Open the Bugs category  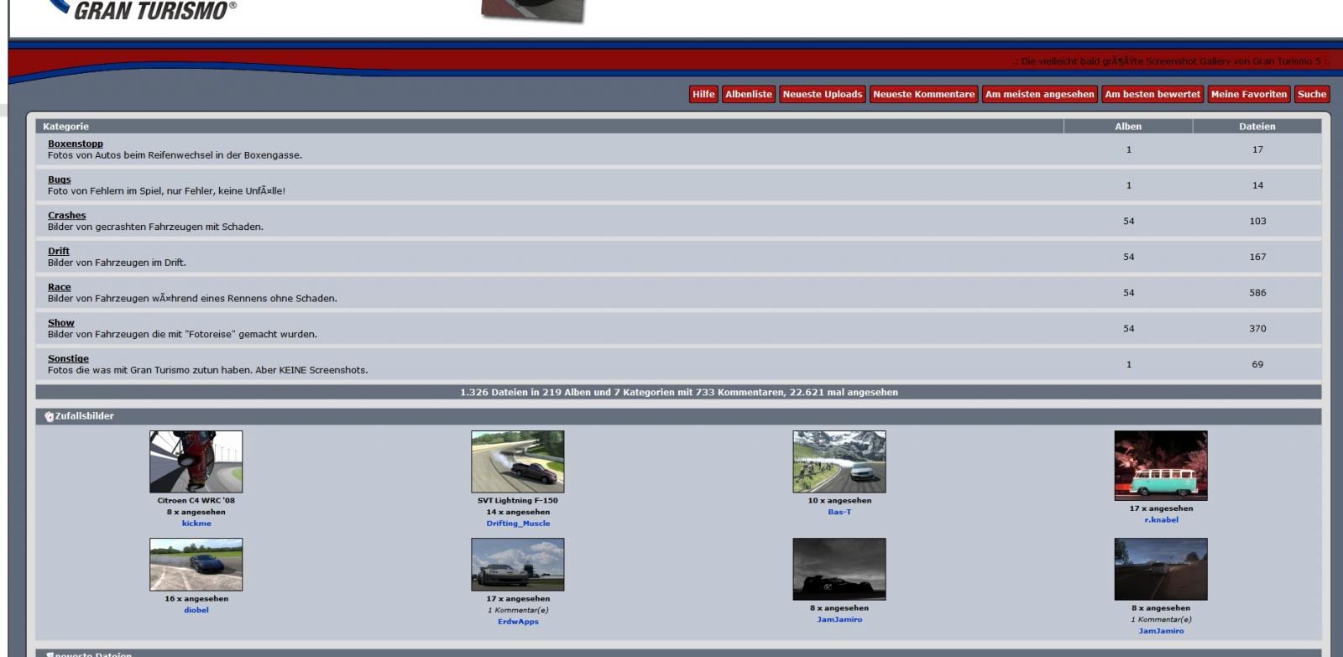coord(60,180)
